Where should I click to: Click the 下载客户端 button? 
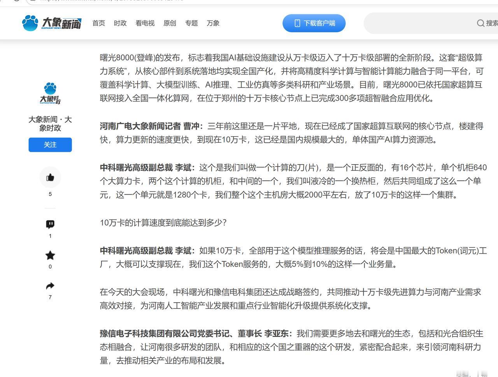pyautogui.click(x=314, y=23)
